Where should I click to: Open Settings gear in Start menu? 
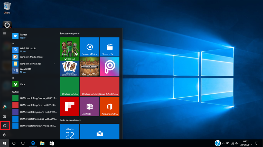[x=5, y=126]
